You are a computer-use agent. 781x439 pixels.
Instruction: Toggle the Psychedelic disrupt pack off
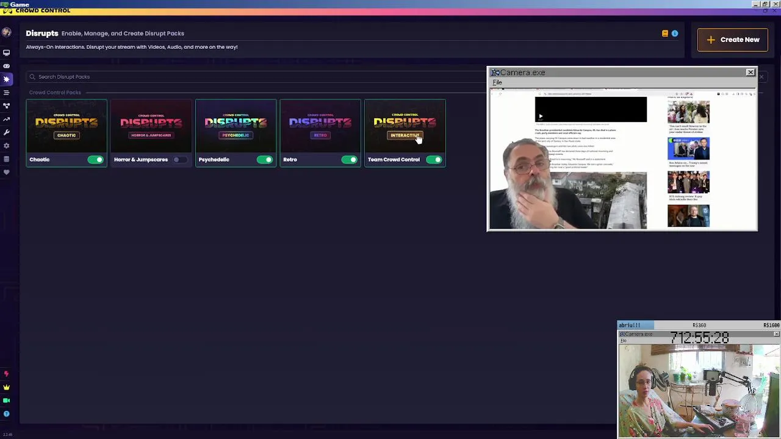pyautogui.click(x=264, y=160)
